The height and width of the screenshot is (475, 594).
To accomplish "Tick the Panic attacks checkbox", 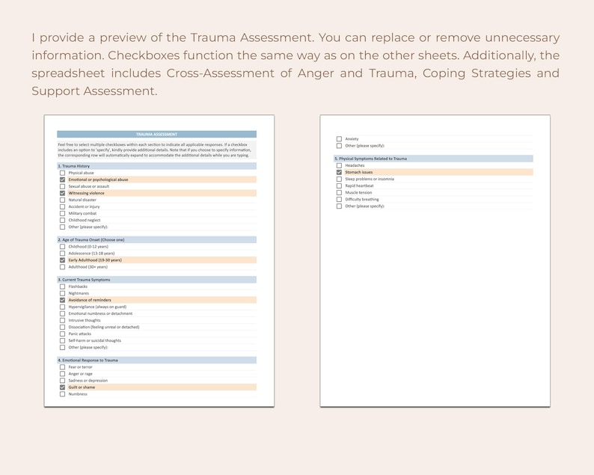I will (63, 334).
